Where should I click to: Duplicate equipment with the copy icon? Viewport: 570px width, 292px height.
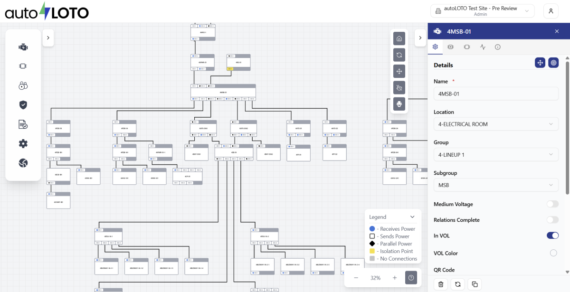pyautogui.click(x=474, y=284)
